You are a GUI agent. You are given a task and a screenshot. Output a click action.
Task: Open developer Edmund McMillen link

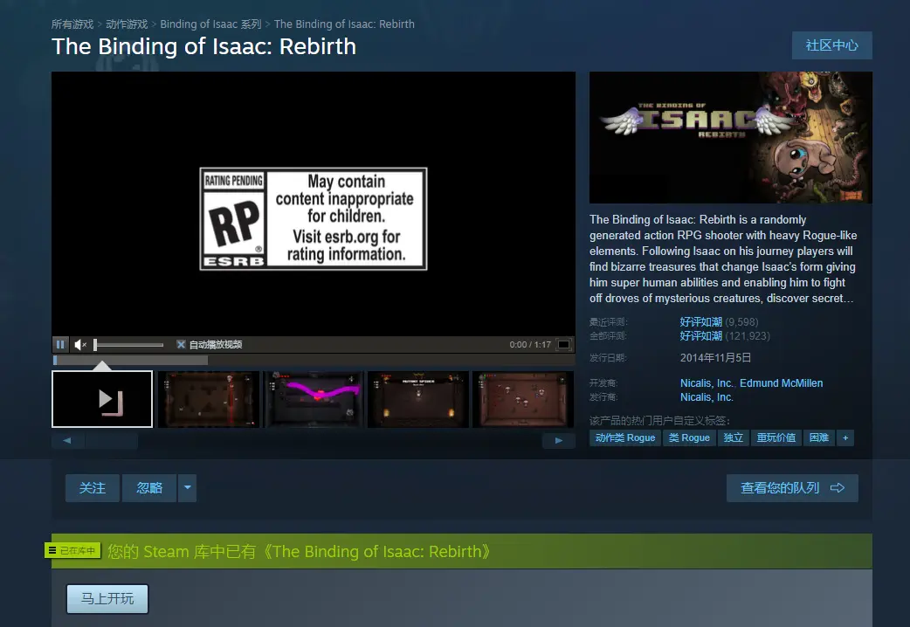[781, 383]
